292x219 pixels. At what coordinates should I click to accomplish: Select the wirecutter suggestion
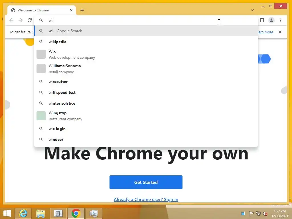(146, 82)
